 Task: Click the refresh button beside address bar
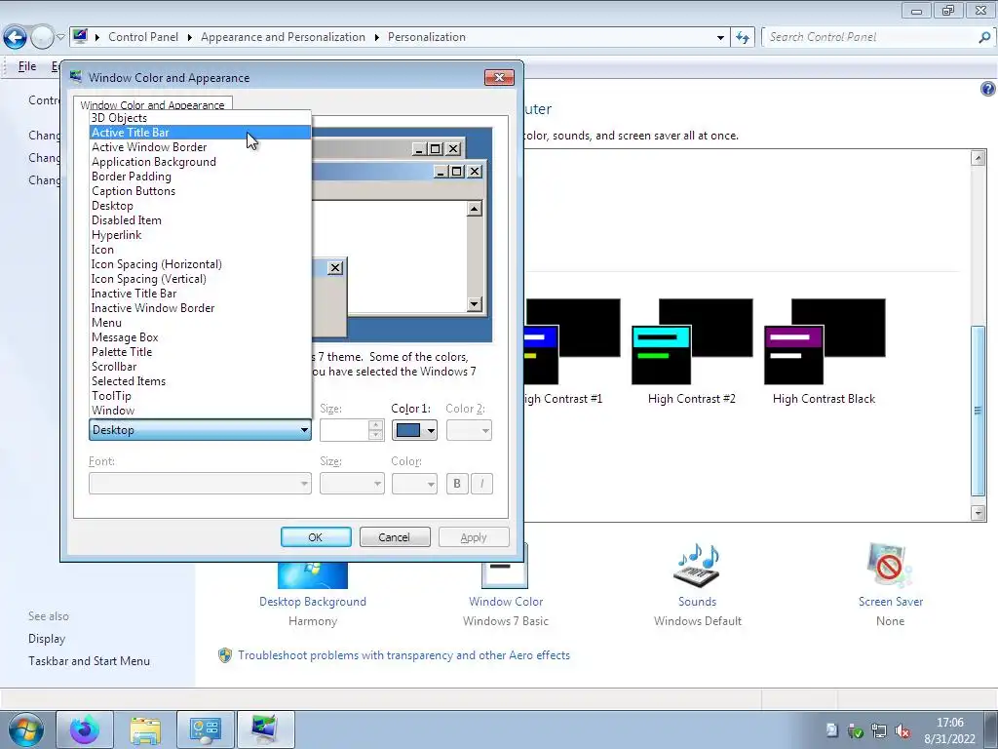point(742,38)
